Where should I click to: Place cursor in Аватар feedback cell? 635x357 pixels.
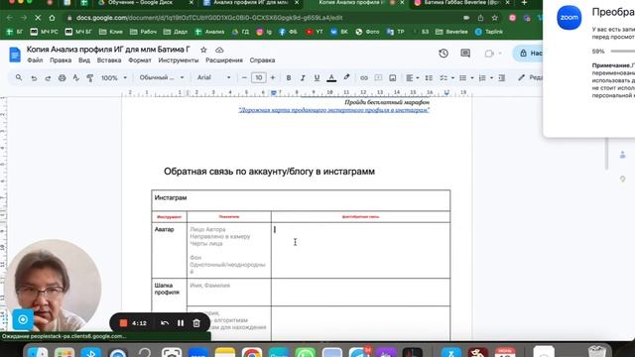360,250
